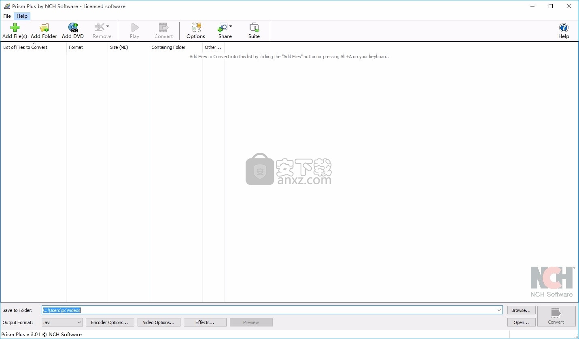Click the Other... column header
This screenshot has height=339, width=579.
(x=213, y=47)
